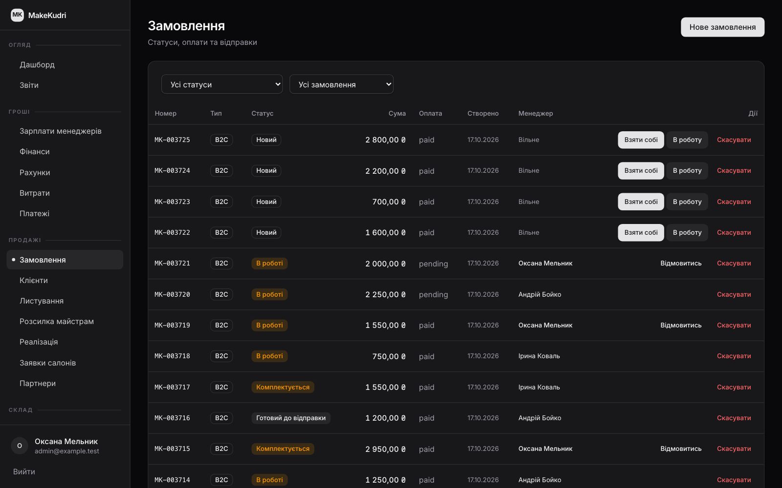Screen dimensions: 782x488
Task: Select Фінанси in sidebar
Action: tap(65, 152)
